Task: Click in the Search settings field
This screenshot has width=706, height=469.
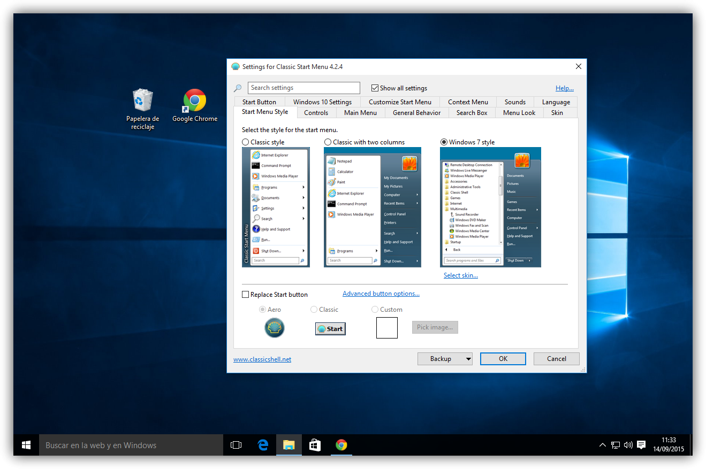Action: click(x=304, y=88)
